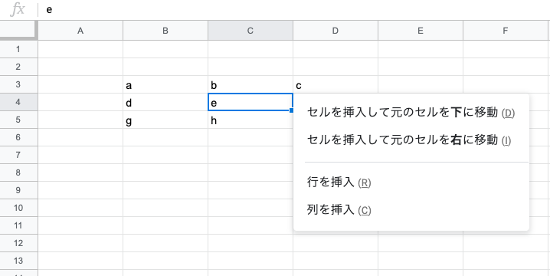This screenshot has height=276, width=550.
Task: Select row 10 header
Action: pos(18,208)
